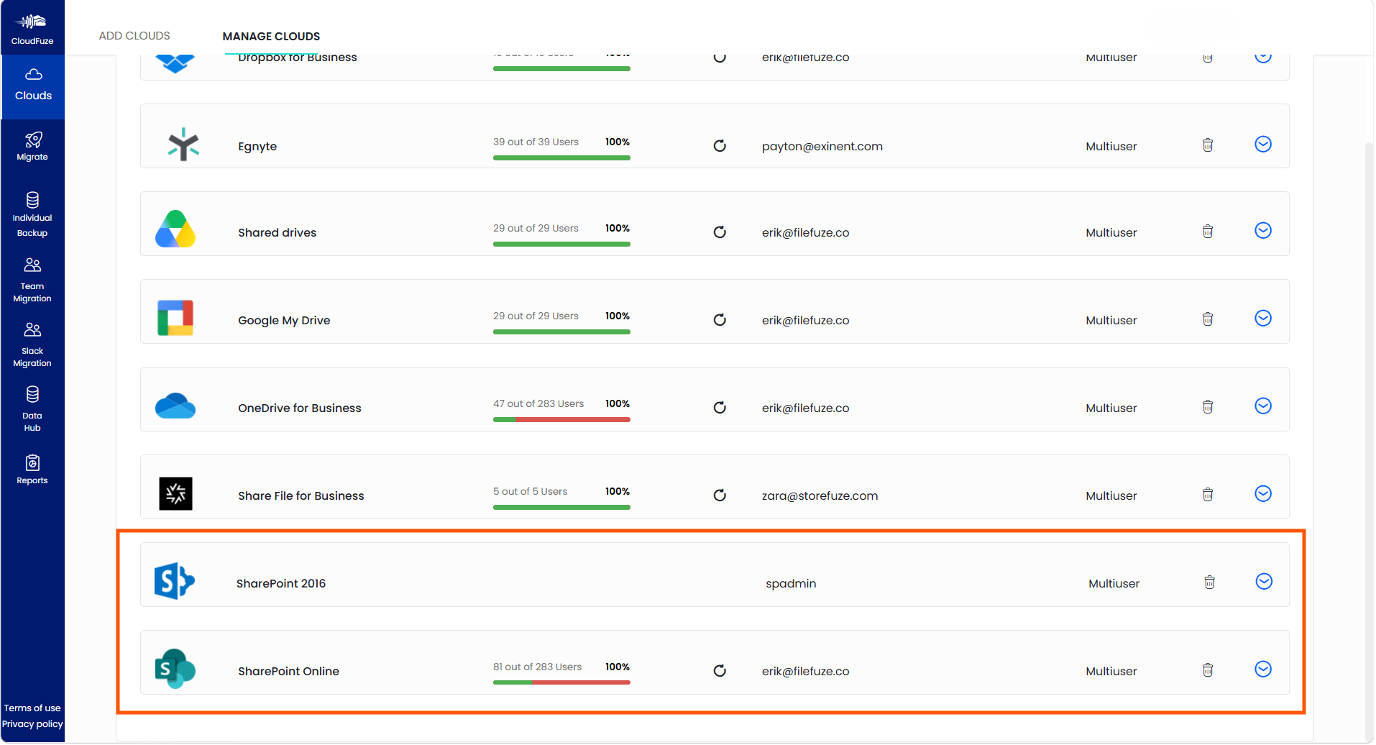Viewport: 1376px width, 745px height.
Task: Open Slack Migration in the sidebar
Action: point(32,344)
